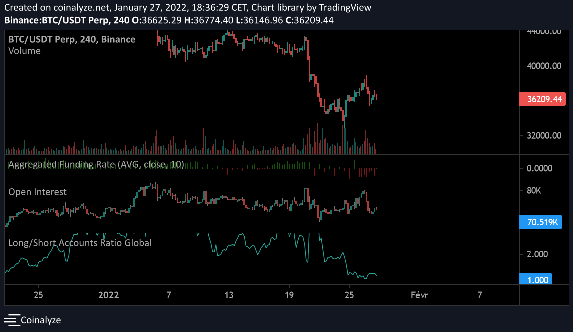Select the 19 date label on time axis
The image size is (573, 332).
(x=289, y=295)
